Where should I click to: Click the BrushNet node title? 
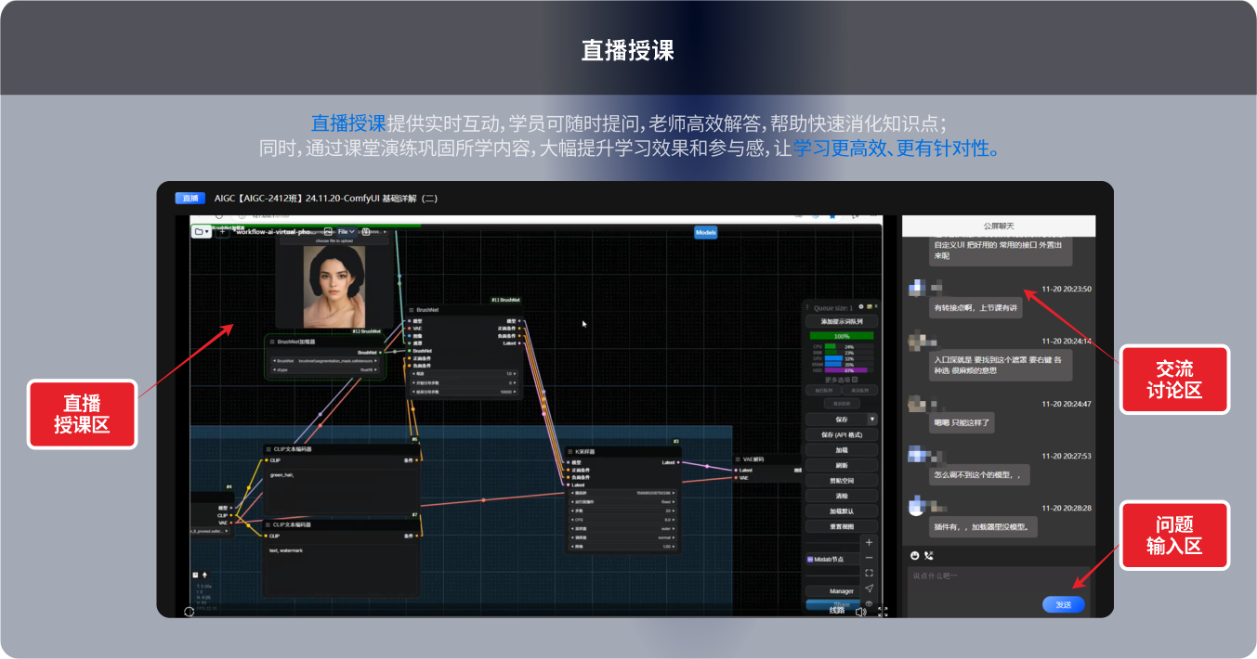click(x=427, y=310)
